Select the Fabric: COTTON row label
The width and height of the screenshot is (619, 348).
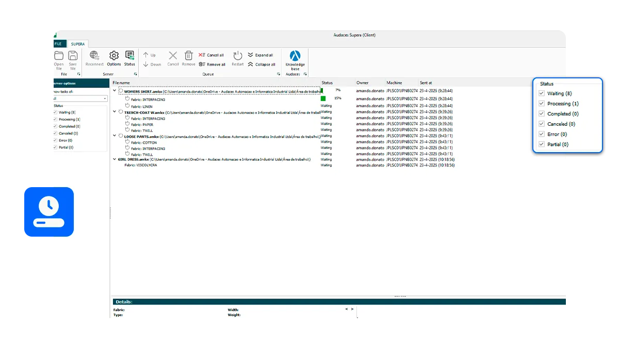(x=144, y=143)
